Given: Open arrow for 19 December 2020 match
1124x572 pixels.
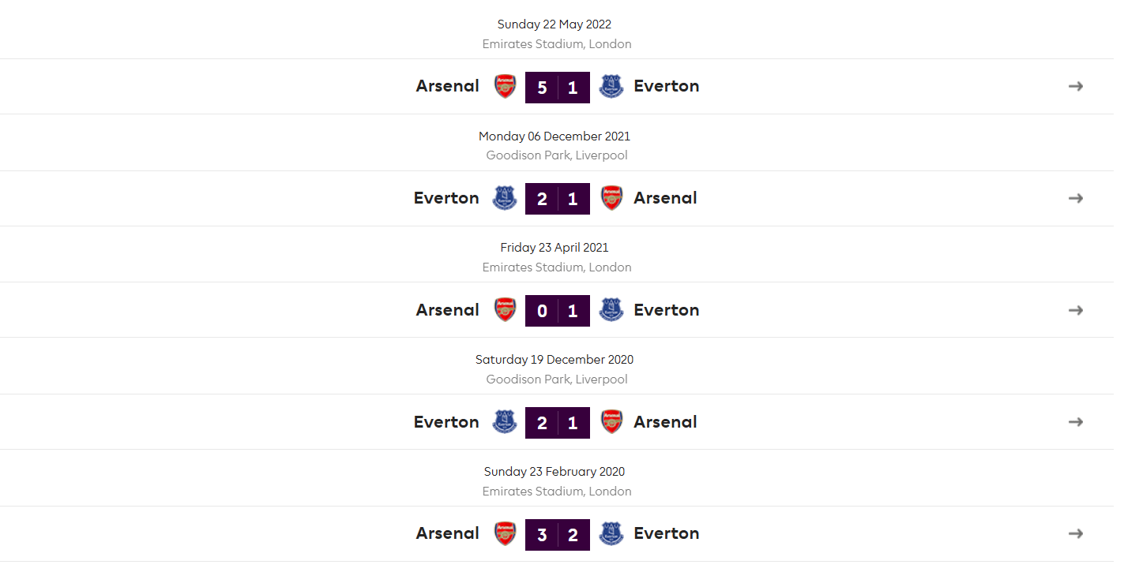Looking at the screenshot, I should point(1075,422).
